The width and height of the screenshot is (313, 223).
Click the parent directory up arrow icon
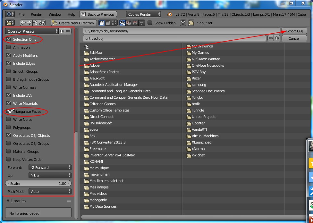(x=36, y=23)
